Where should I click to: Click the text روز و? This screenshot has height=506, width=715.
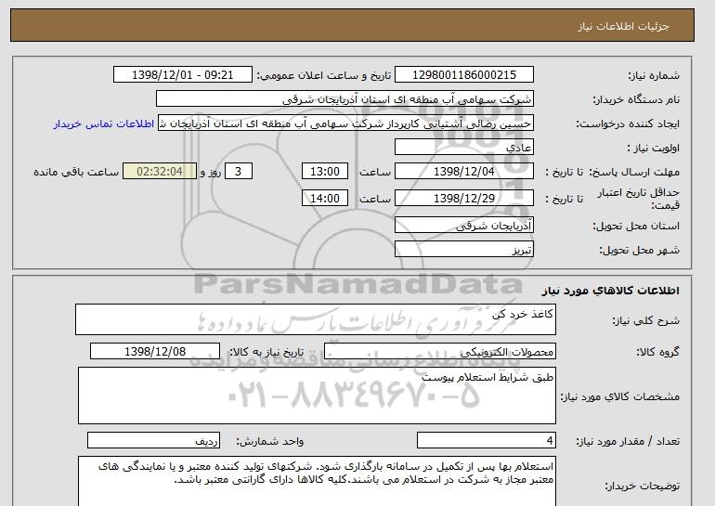coord(211,172)
